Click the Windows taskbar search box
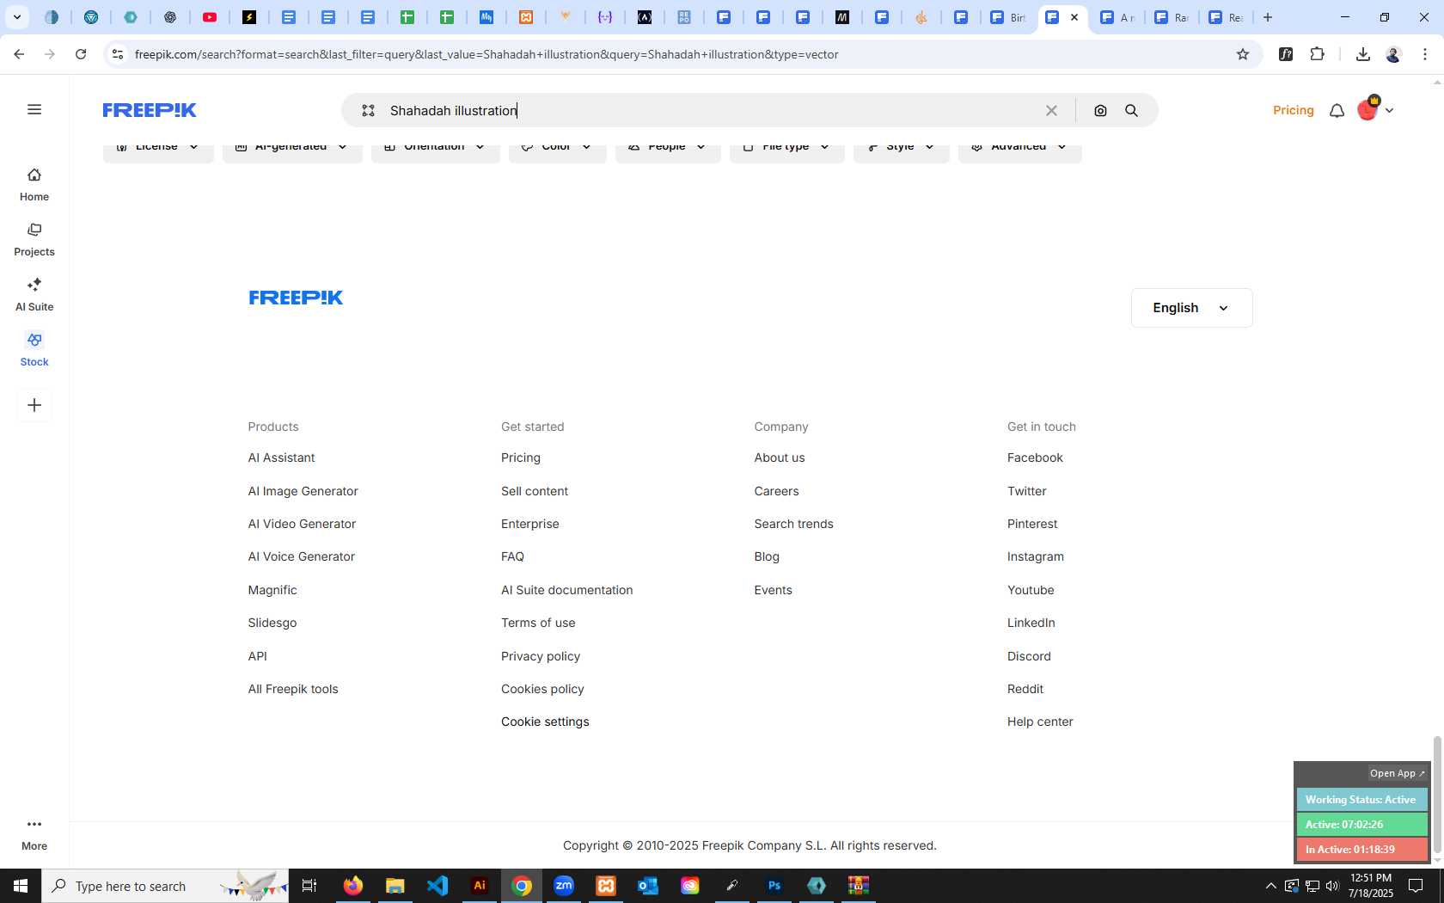 (x=165, y=886)
